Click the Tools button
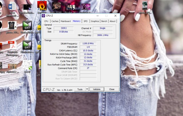The width and height of the screenshot is (183, 116). click(x=80, y=89)
